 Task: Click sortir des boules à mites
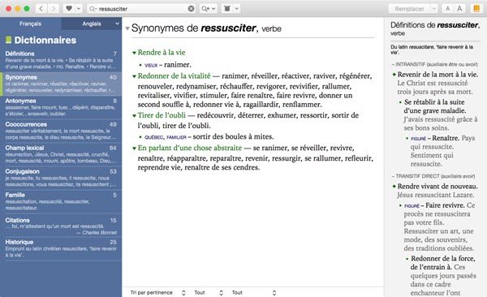click(x=233, y=136)
